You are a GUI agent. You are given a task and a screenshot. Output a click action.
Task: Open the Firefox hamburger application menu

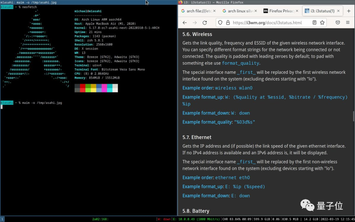[x=348, y=23]
